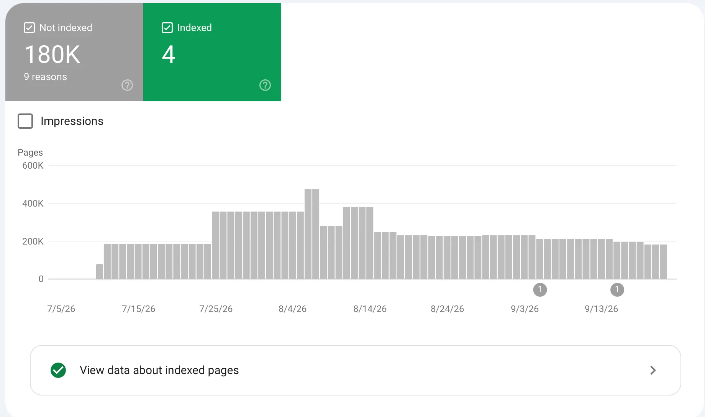The image size is (705, 417).
Task: Click the short first bar in the chart
Action: point(100,271)
